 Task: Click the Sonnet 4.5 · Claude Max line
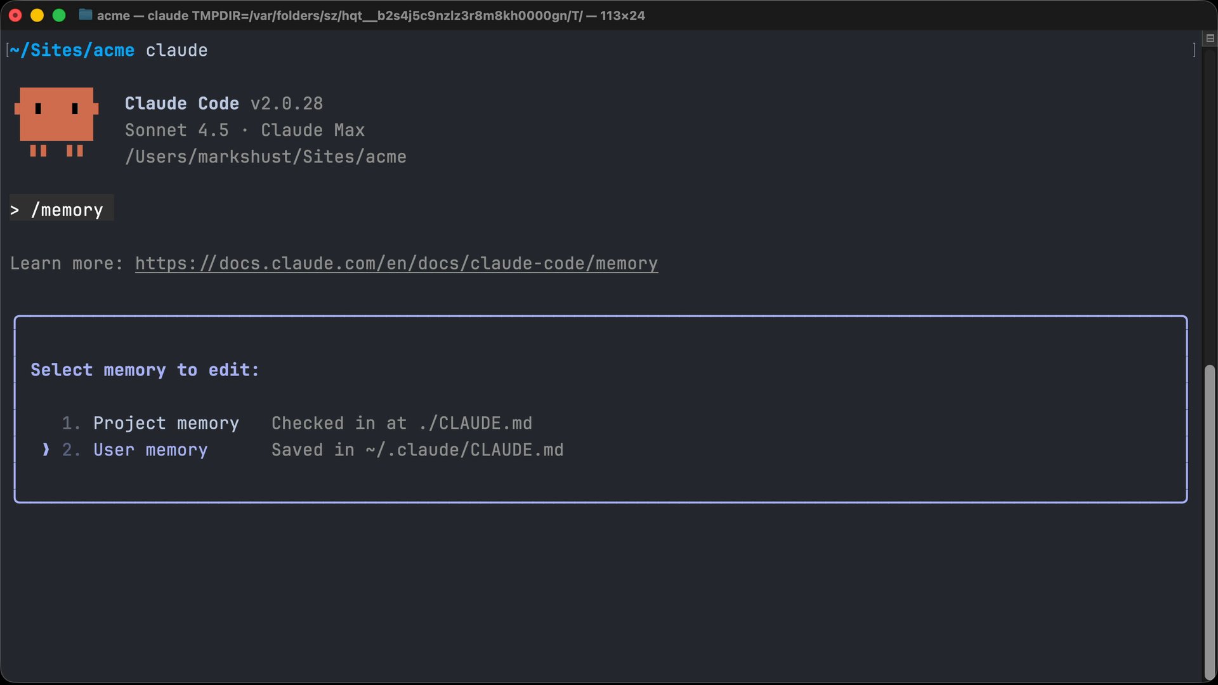pos(244,130)
